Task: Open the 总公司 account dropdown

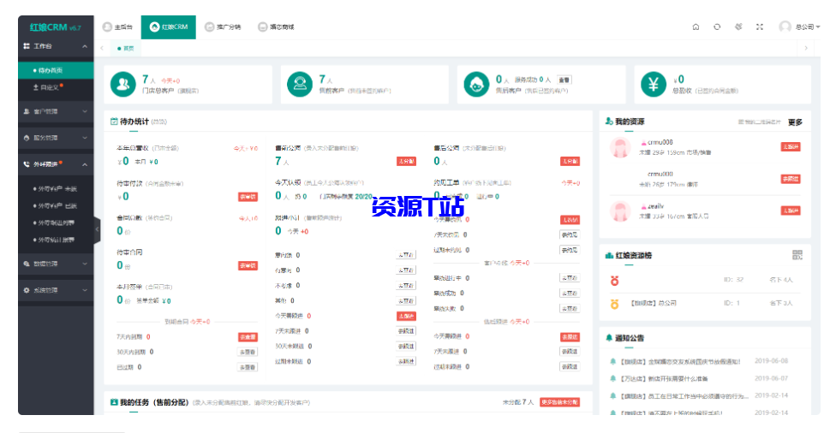Action: (807, 27)
